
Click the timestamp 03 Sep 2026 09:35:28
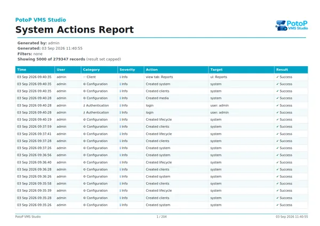[x=34, y=198]
